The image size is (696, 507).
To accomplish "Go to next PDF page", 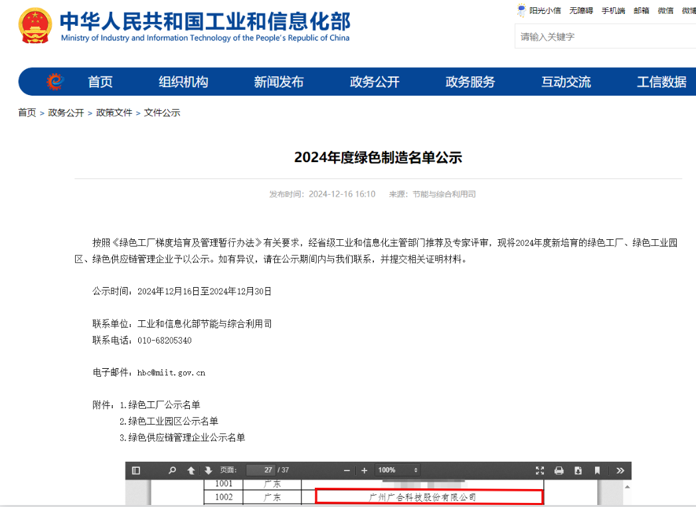I will 209,470.
